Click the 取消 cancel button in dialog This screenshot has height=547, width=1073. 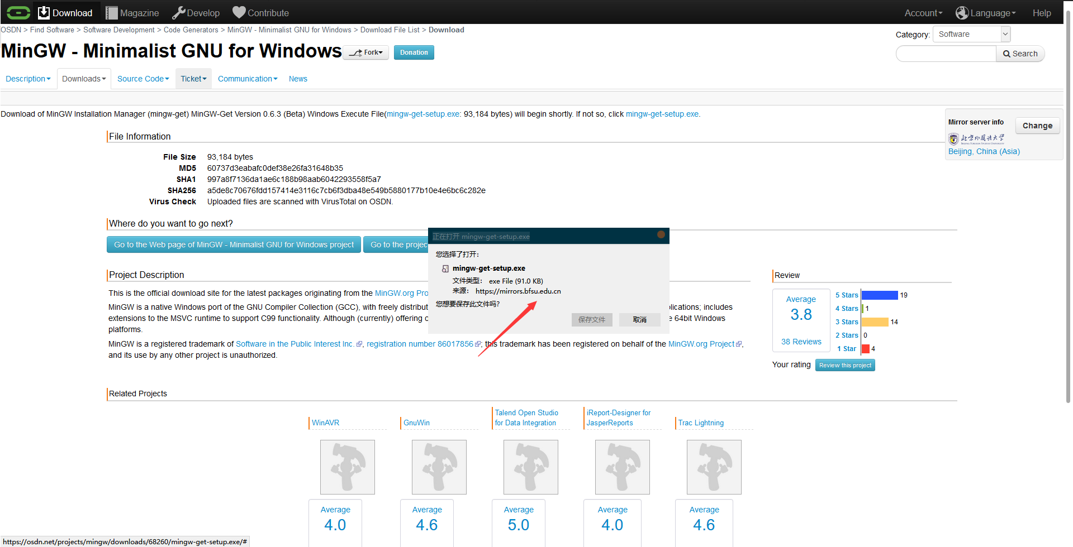tap(640, 319)
